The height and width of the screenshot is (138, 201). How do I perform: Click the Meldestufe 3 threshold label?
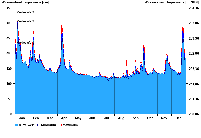(25, 12)
